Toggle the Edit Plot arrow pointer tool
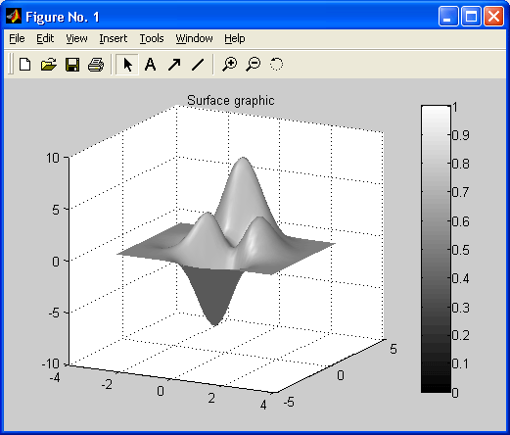 pos(127,65)
